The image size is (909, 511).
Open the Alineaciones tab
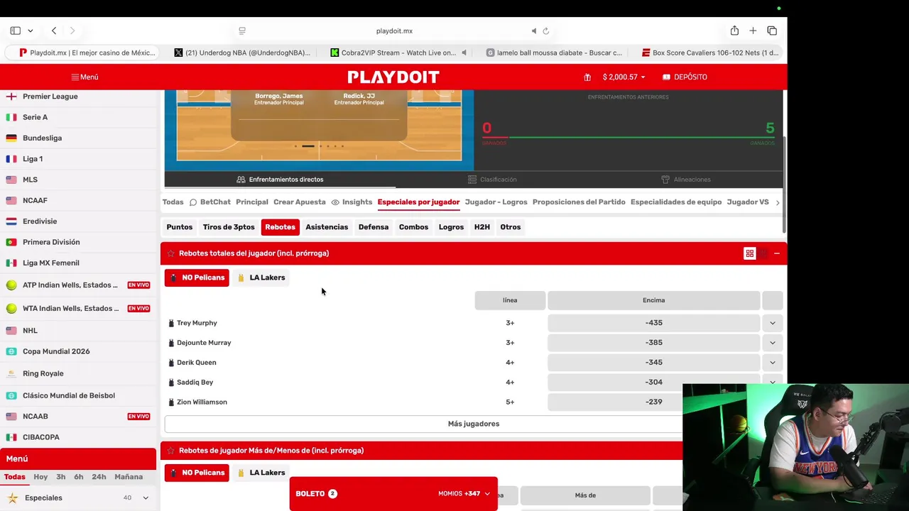pos(686,180)
